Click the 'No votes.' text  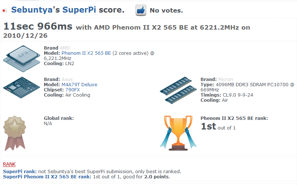click(166, 10)
